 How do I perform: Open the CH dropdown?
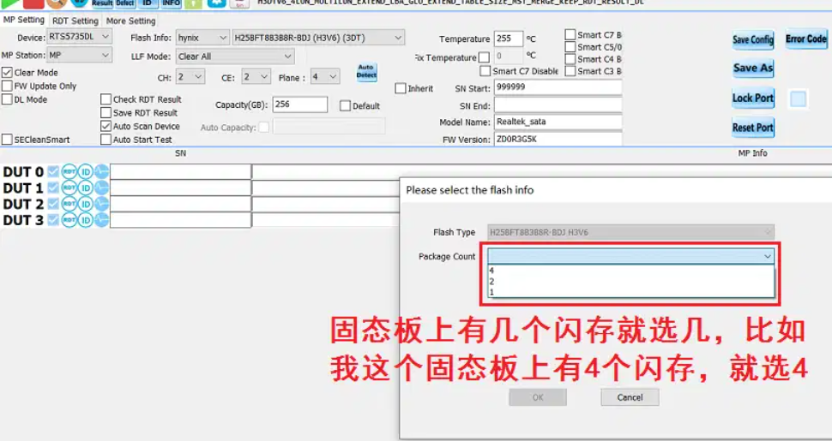click(x=190, y=77)
